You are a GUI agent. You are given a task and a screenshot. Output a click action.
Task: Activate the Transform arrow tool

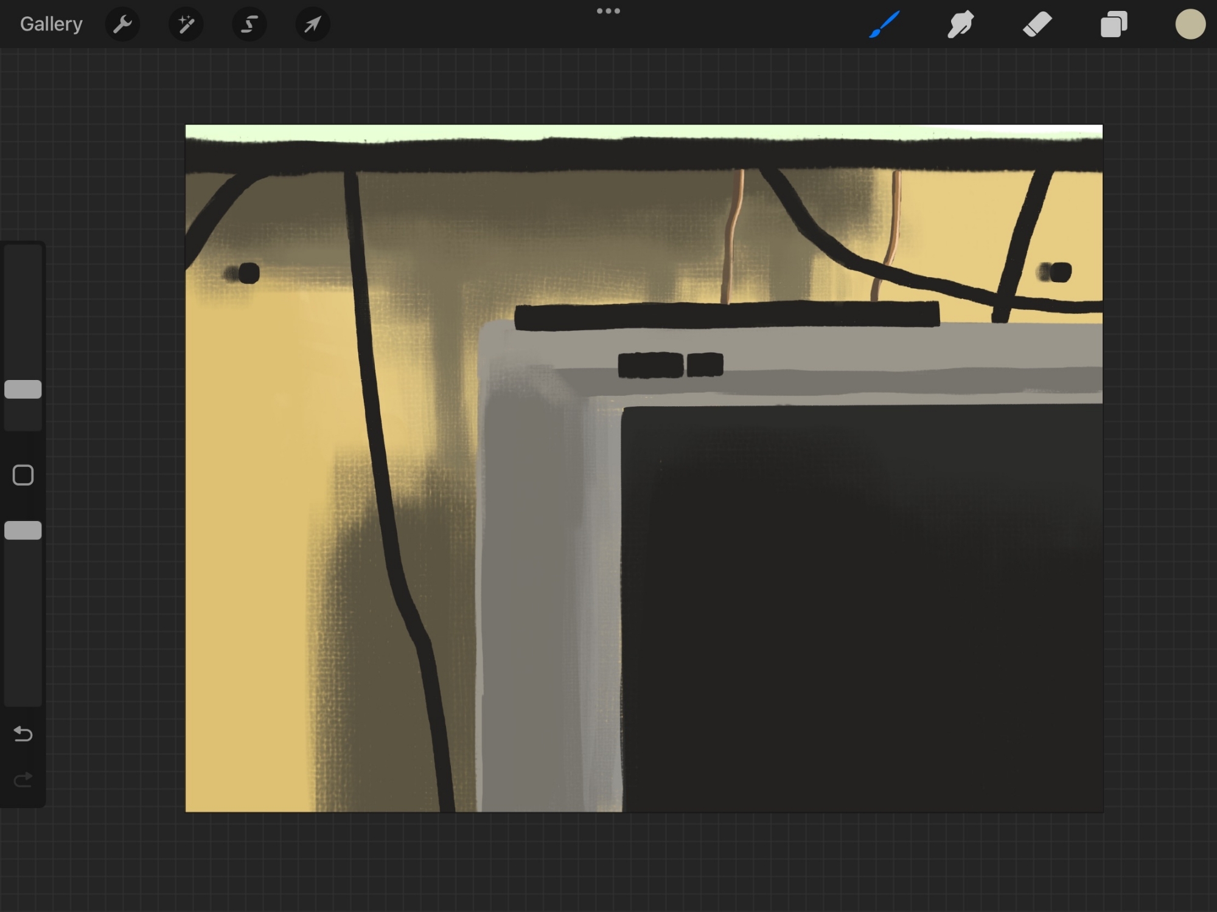(x=312, y=24)
